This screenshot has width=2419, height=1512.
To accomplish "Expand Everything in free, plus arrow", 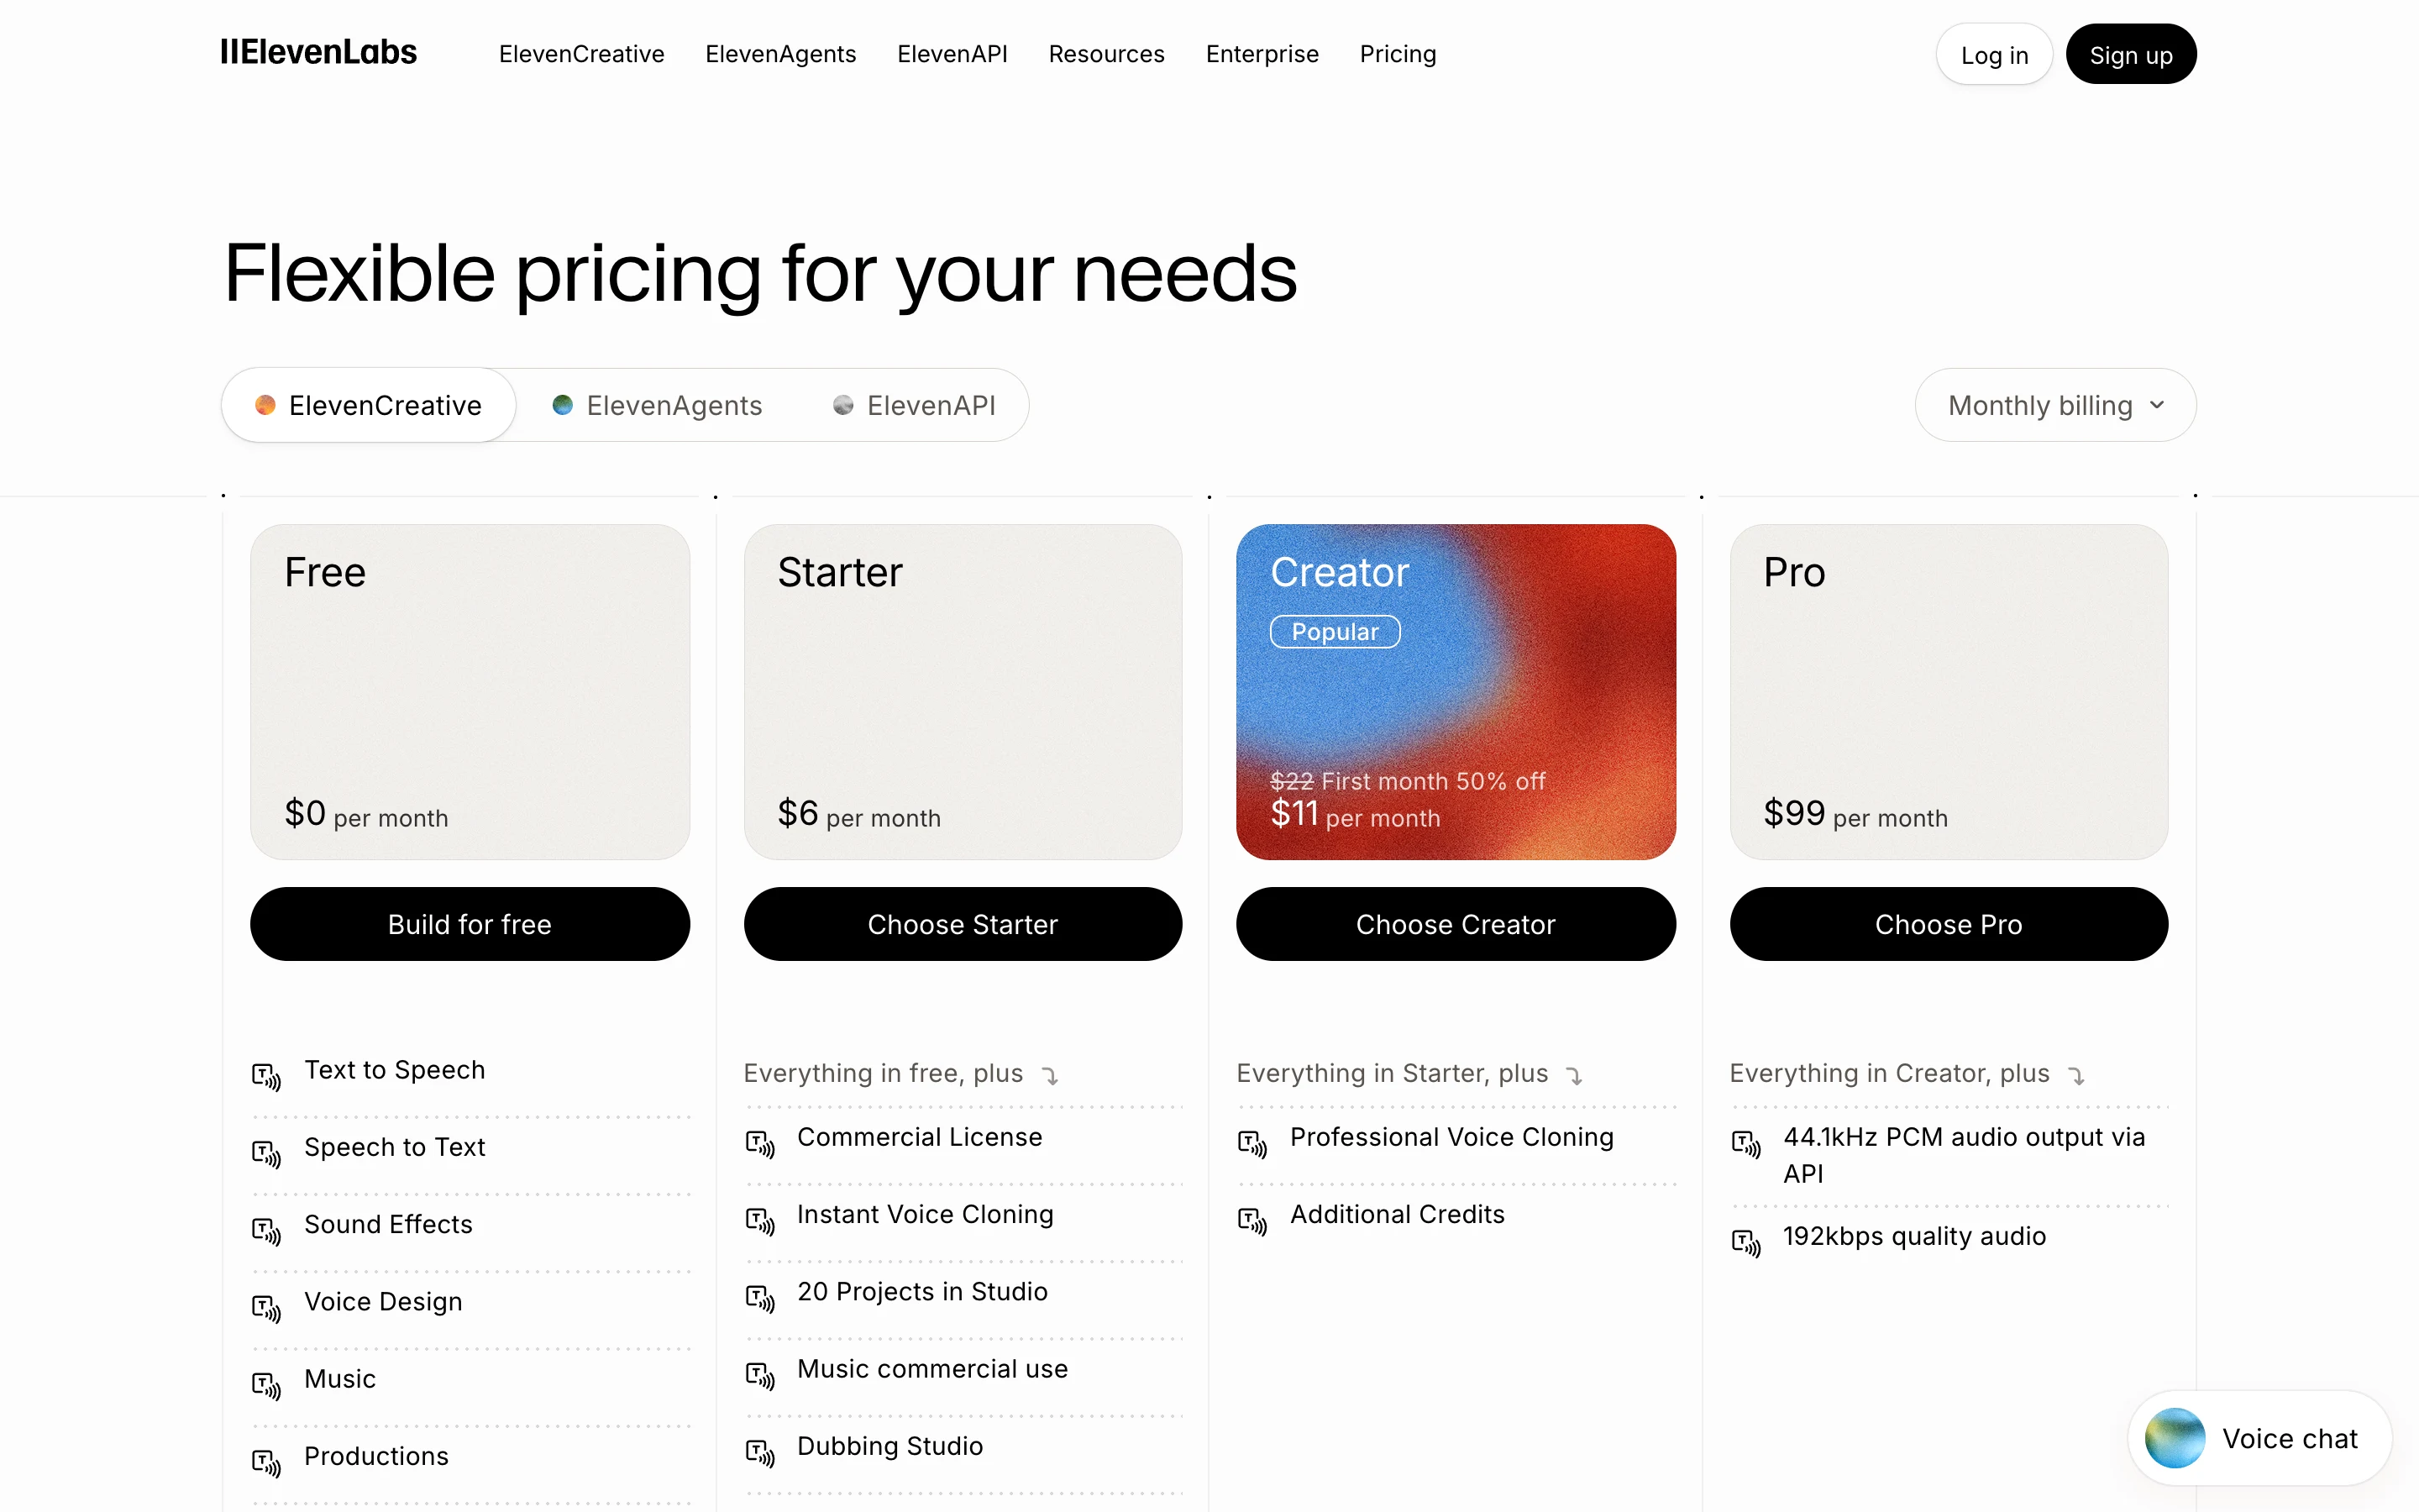I will pyautogui.click(x=1050, y=1076).
